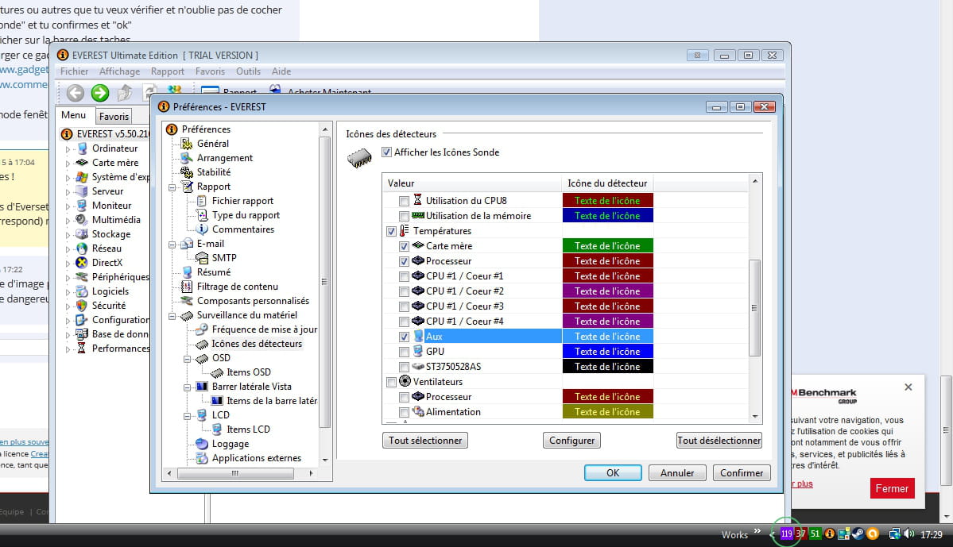This screenshot has width=953, height=547.
Task: Expand Stockage in main EVEREST tree
Action: pyautogui.click(x=68, y=234)
